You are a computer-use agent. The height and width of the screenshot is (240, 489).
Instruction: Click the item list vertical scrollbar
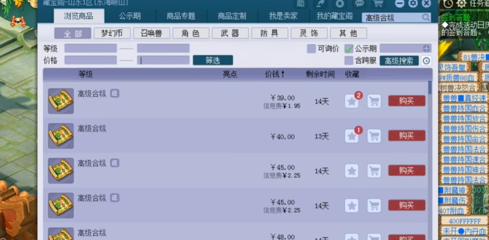point(429,136)
